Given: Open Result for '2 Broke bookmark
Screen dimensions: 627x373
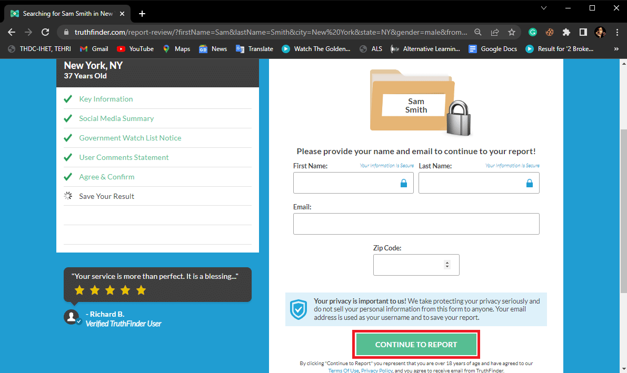Looking at the screenshot, I should tap(560, 49).
